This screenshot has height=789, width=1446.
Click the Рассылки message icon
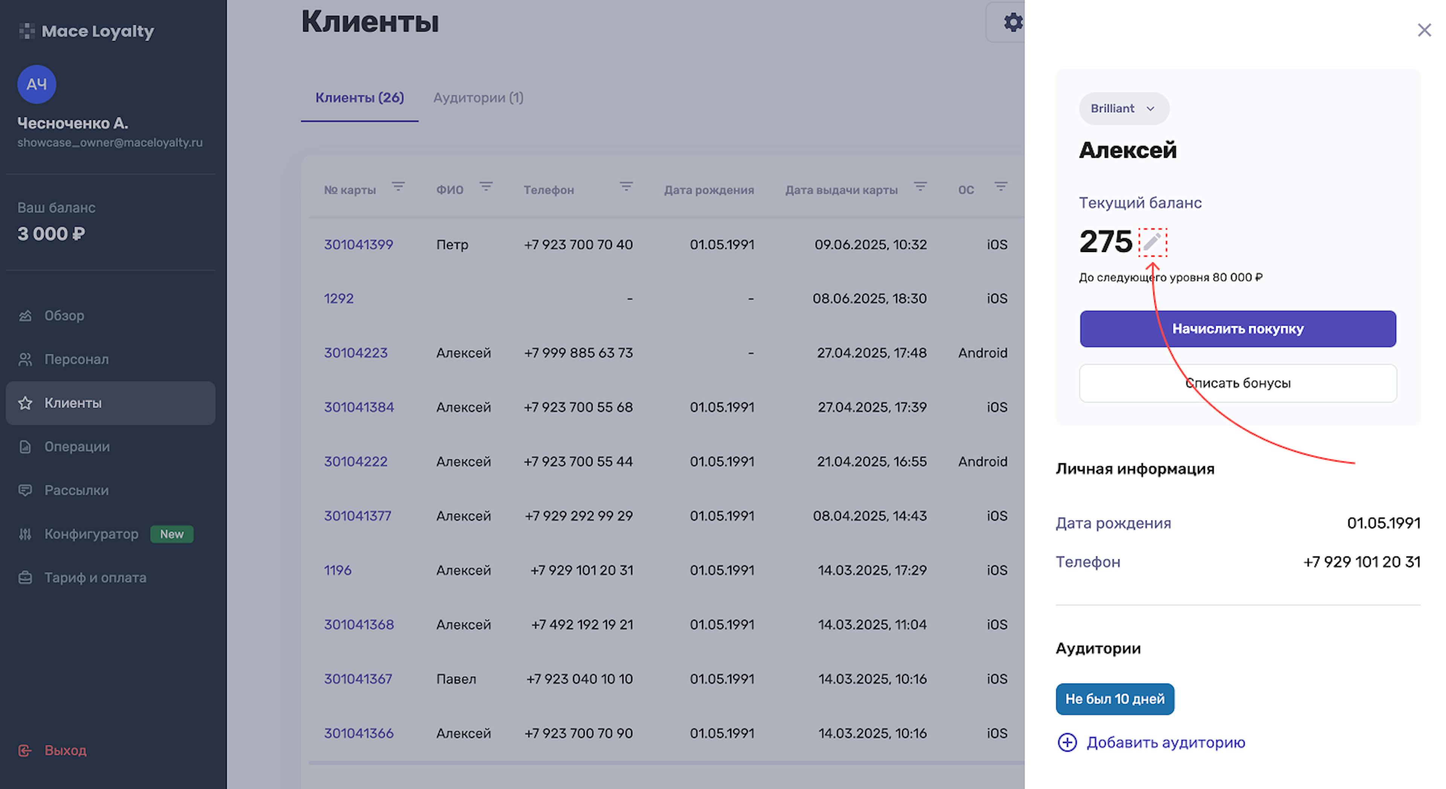(x=25, y=490)
